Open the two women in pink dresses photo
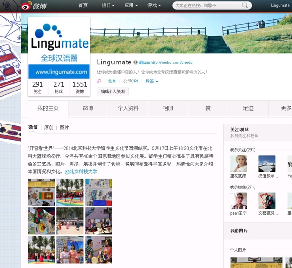 70,250
